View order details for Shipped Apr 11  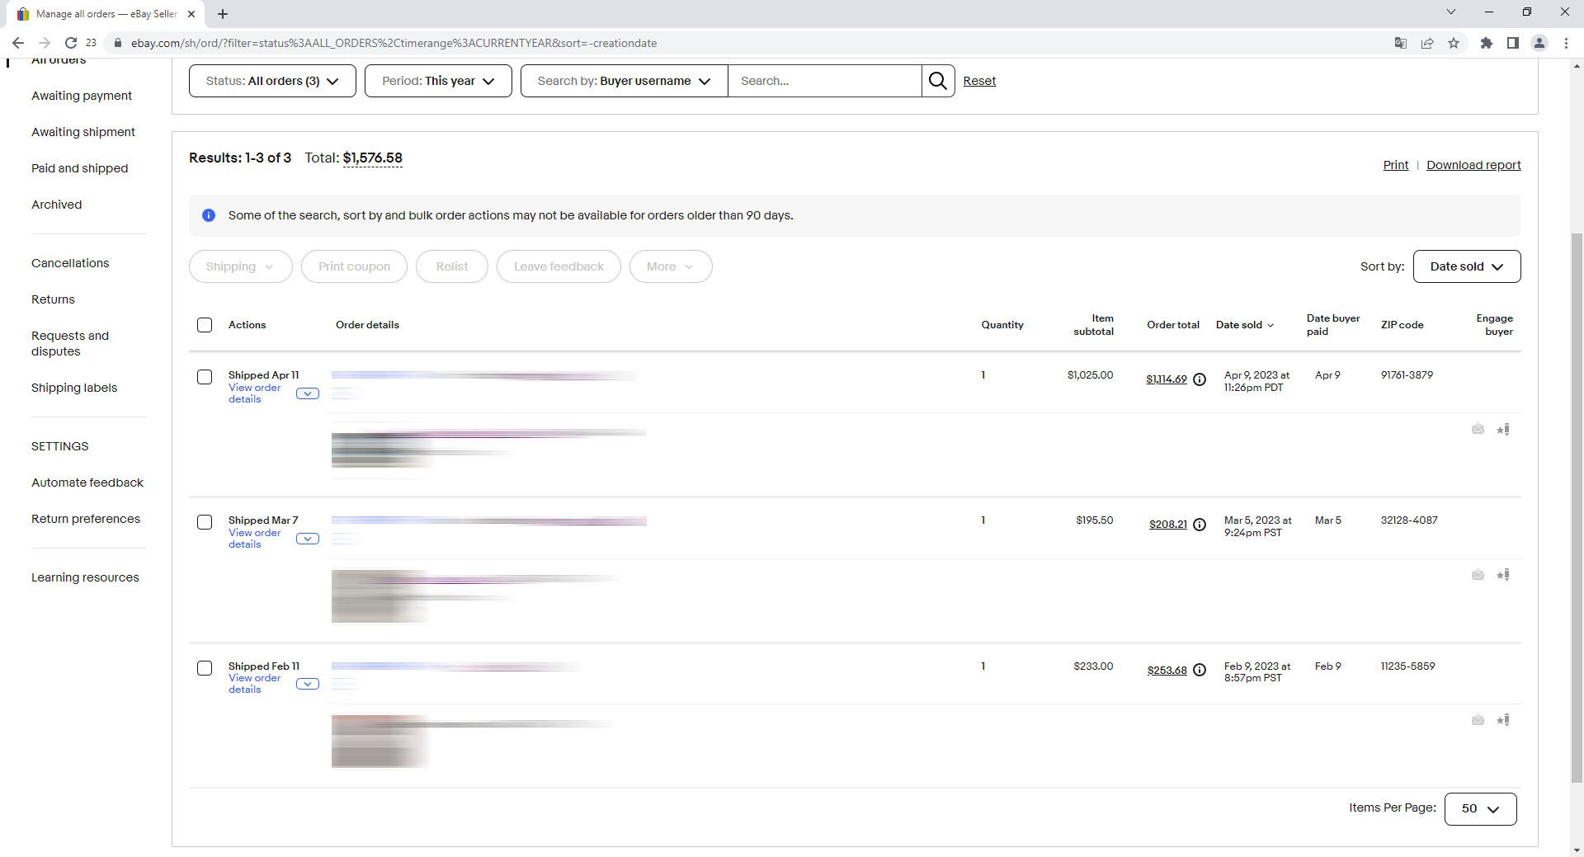pos(255,393)
